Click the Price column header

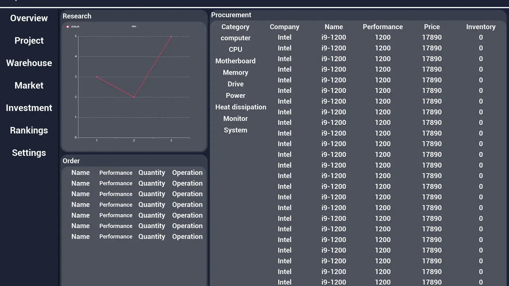(432, 27)
